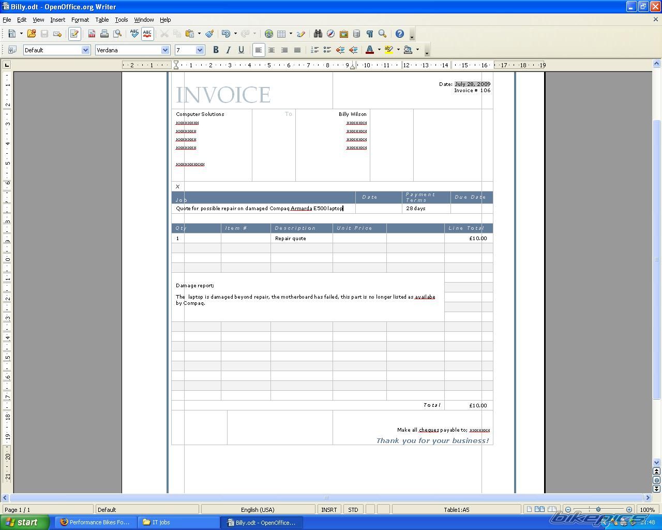The width and height of the screenshot is (662, 530).
Task: Open the Font Size dropdown showing 7
Action: pos(200,50)
